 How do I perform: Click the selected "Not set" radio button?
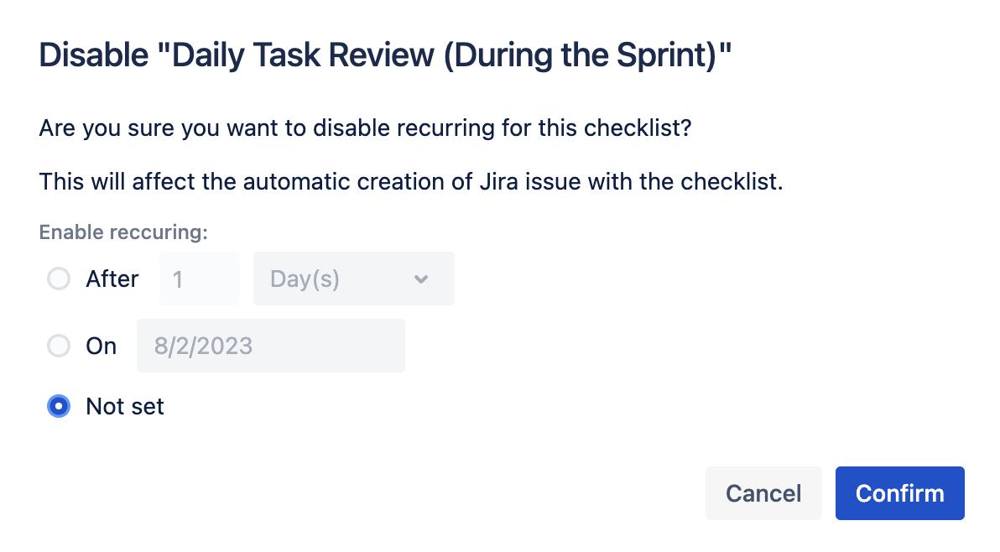[59, 407]
